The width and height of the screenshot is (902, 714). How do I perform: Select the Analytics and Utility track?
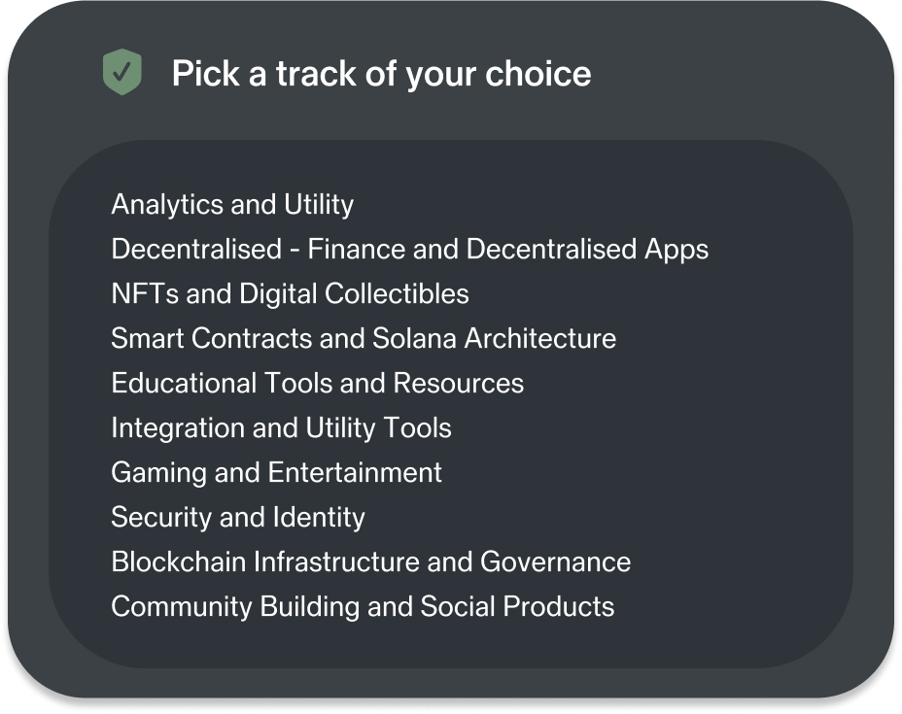232,205
